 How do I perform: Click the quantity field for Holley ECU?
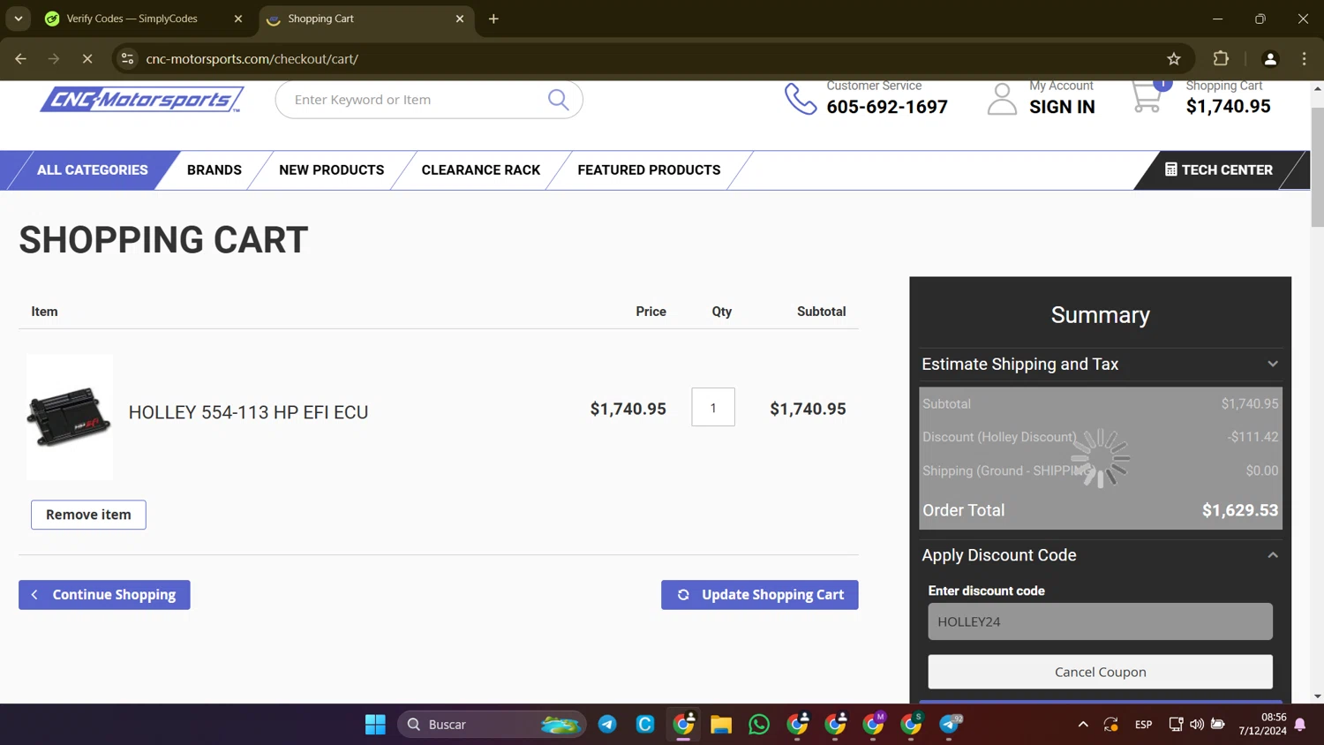(x=713, y=408)
